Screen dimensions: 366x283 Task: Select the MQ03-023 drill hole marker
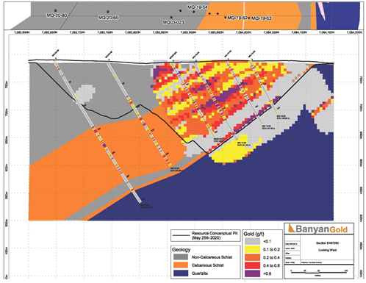coord(171,18)
